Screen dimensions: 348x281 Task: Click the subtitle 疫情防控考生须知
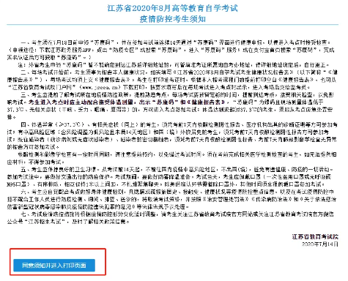point(173,19)
